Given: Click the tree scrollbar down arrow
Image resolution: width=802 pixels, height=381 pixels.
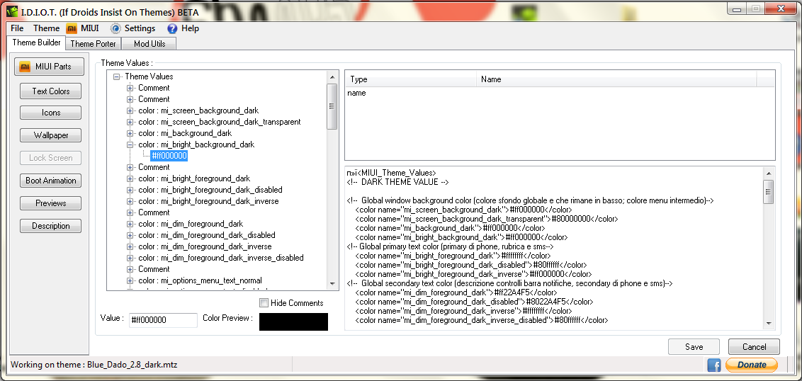Looking at the screenshot, I should point(332,283).
